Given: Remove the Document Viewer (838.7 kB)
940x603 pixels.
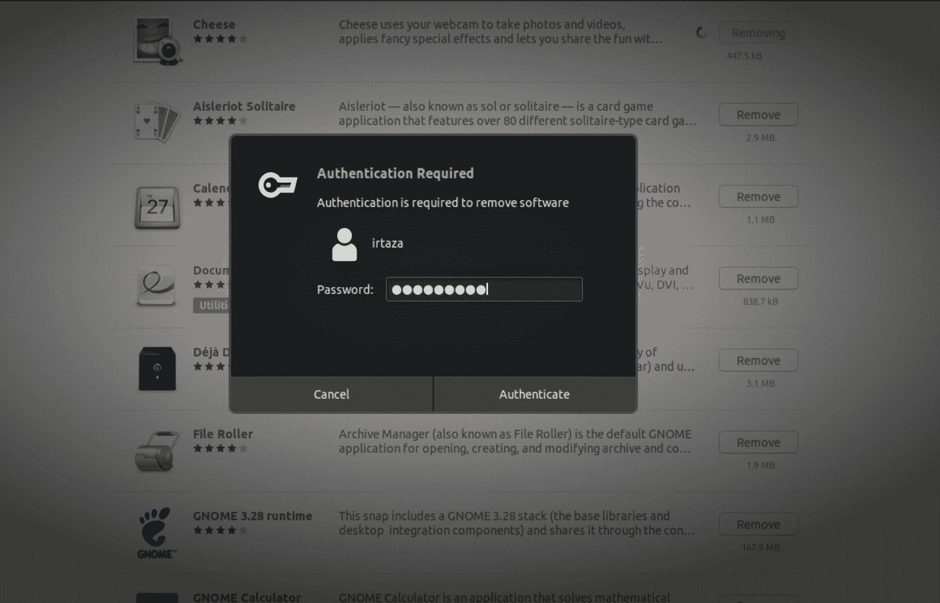Looking at the screenshot, I should (x=758, y=279).
